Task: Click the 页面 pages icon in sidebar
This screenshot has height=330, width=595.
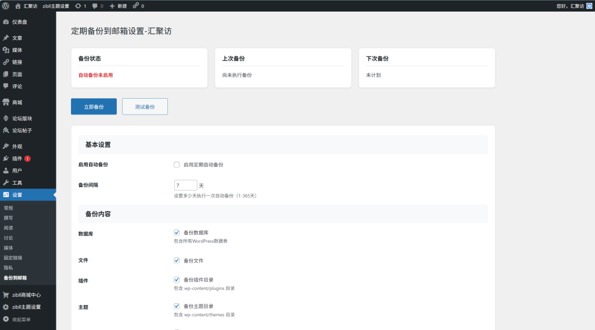Action: tap(6, 74)
